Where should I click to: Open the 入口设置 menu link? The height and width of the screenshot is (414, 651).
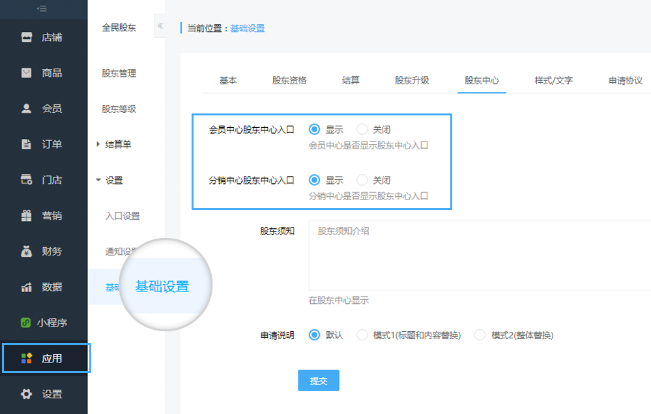point(123,216)
